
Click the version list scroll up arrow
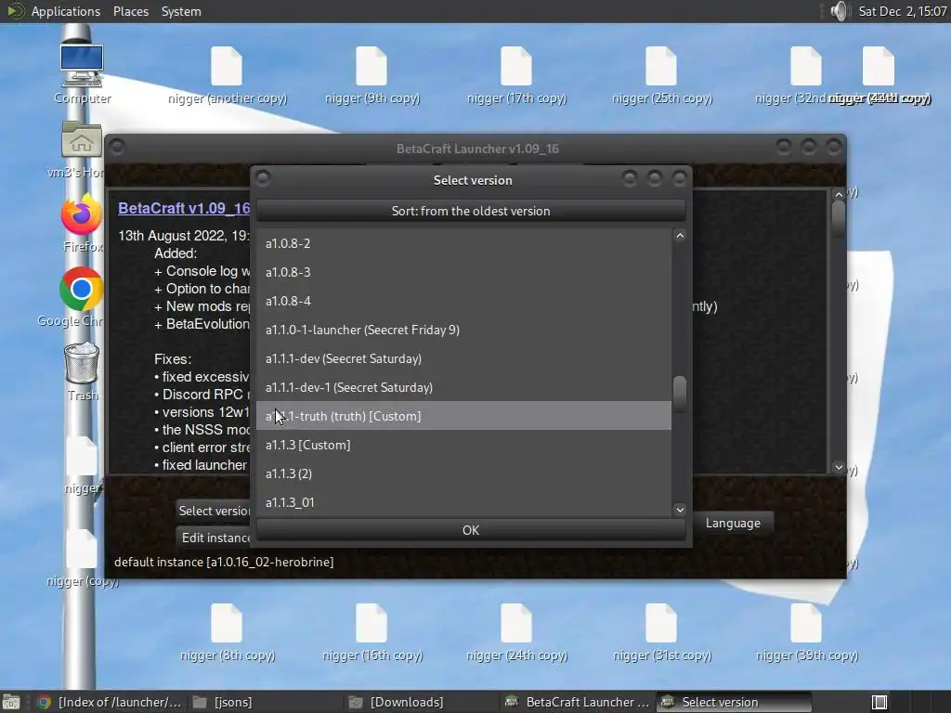[680, 236]
